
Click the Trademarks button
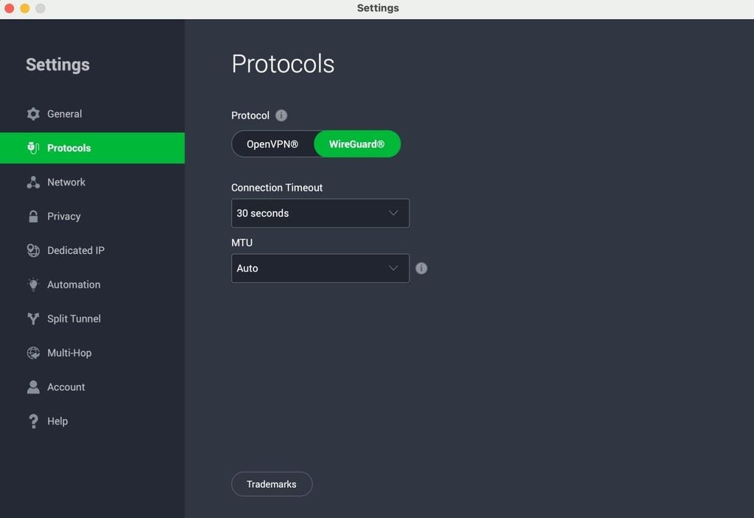(272, 484)
